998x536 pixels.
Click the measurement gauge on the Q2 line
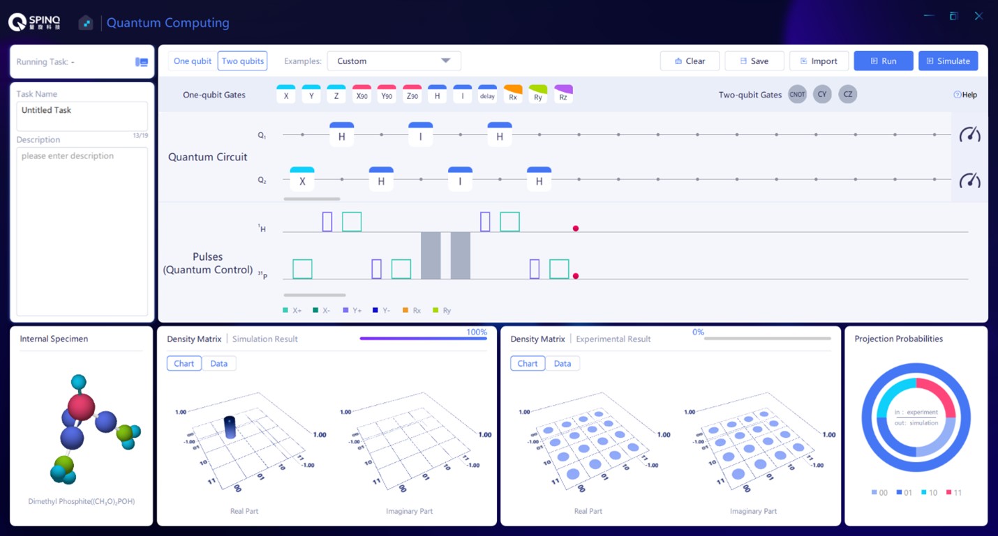coord(970,181)
